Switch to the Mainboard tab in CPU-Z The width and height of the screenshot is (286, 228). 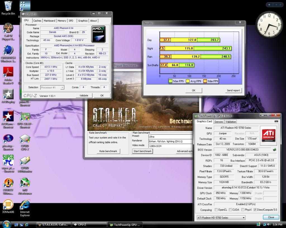pos(49,21)
